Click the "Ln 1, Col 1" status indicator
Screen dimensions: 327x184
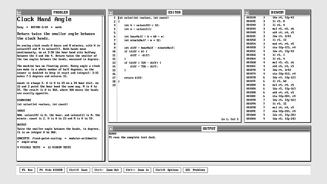pyautogui.click(x=230, y=119)
